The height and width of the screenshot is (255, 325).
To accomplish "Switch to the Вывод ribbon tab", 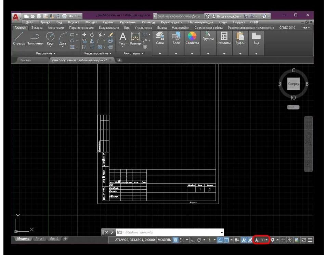I will pos(162,28).
